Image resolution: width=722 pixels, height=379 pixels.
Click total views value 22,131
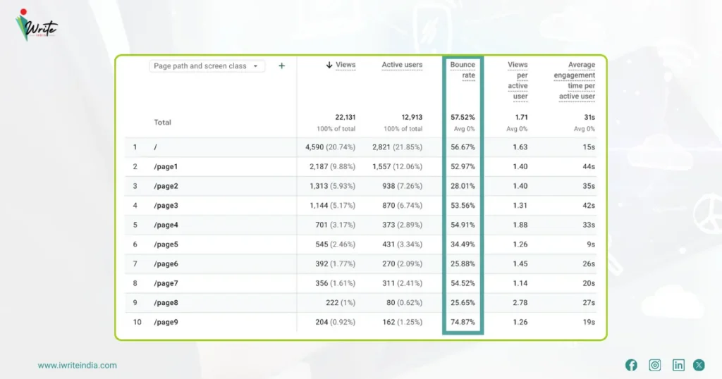click(345, 117)
